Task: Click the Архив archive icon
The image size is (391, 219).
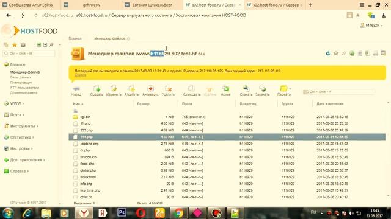Action: click(x=225, y=89)
